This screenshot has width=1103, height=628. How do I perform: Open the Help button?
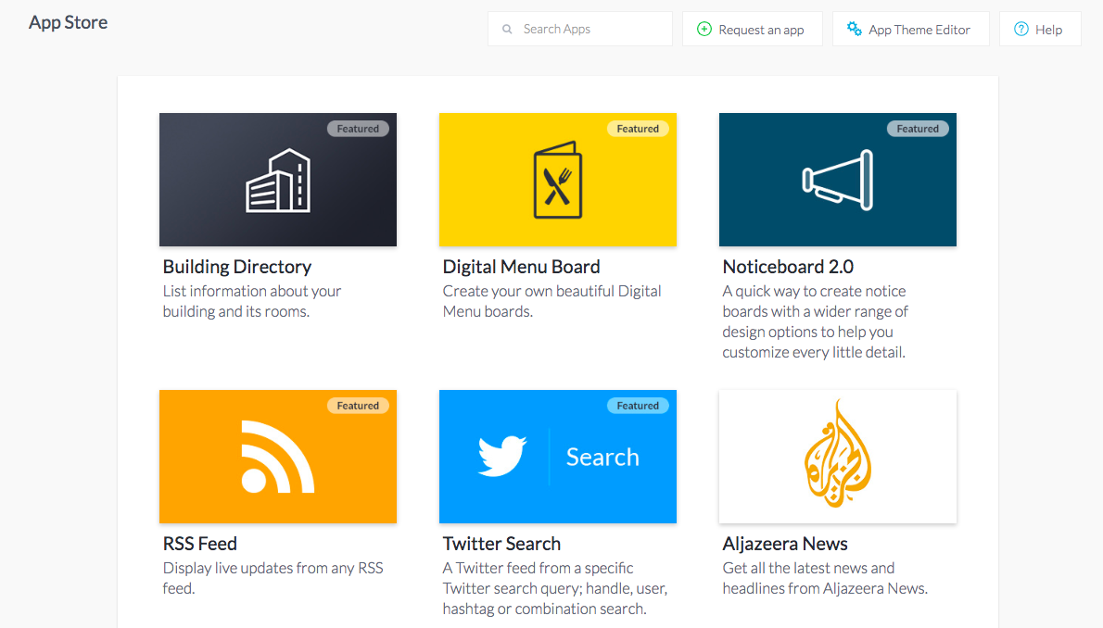[x=1040, y=29]
